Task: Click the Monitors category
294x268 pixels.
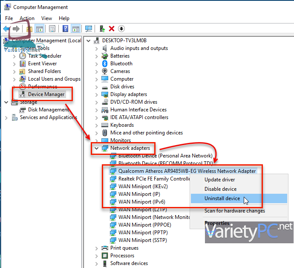Action: (x=121, y=140)
